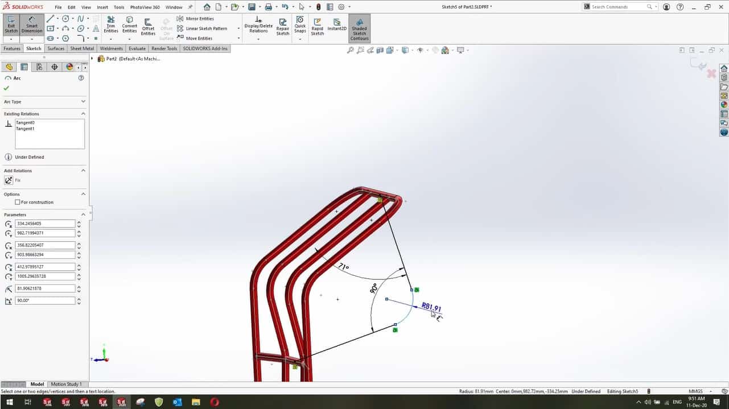Open Display/Delete Relations tool

click(258, 25)
